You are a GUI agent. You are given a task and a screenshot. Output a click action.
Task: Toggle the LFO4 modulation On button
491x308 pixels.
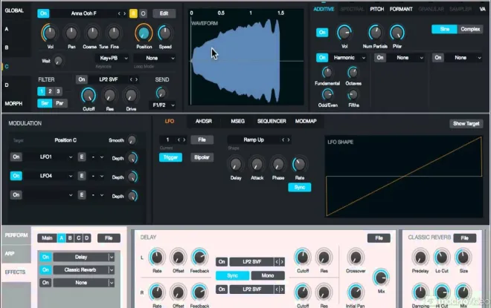click(x=16, y=176)
